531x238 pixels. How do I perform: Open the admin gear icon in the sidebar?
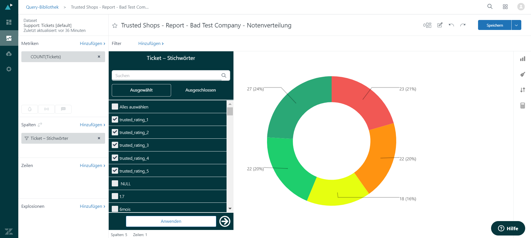coord(9,69)
